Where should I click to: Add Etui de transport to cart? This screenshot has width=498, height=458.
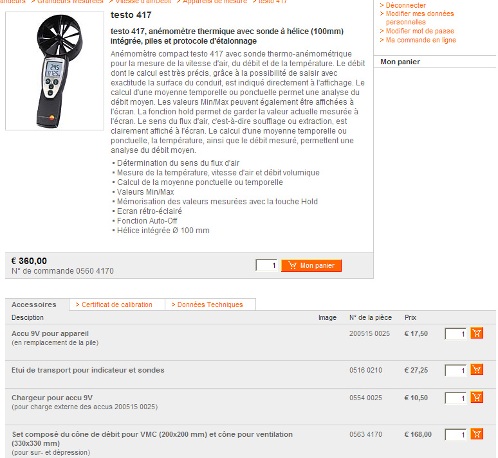477,369
